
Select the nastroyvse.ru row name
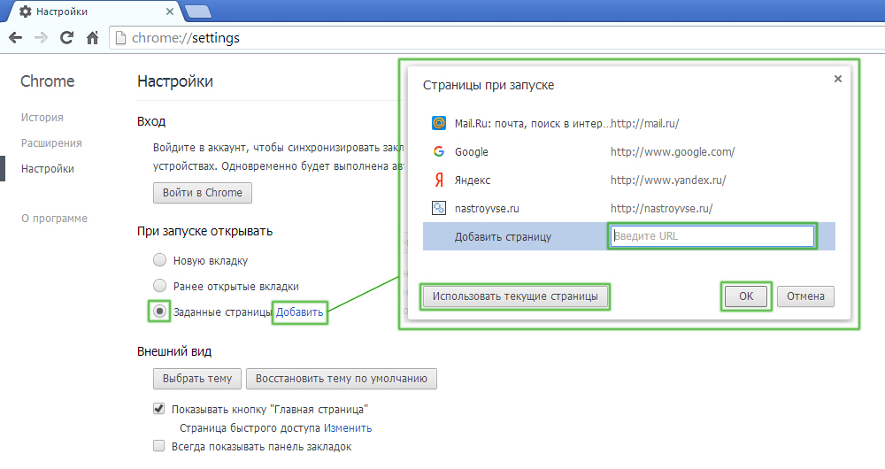click(x=487, y=208)
